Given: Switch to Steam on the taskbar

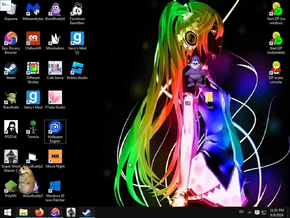Looking at the screenshot, I should pyautogui.click(x=87, y=212).
